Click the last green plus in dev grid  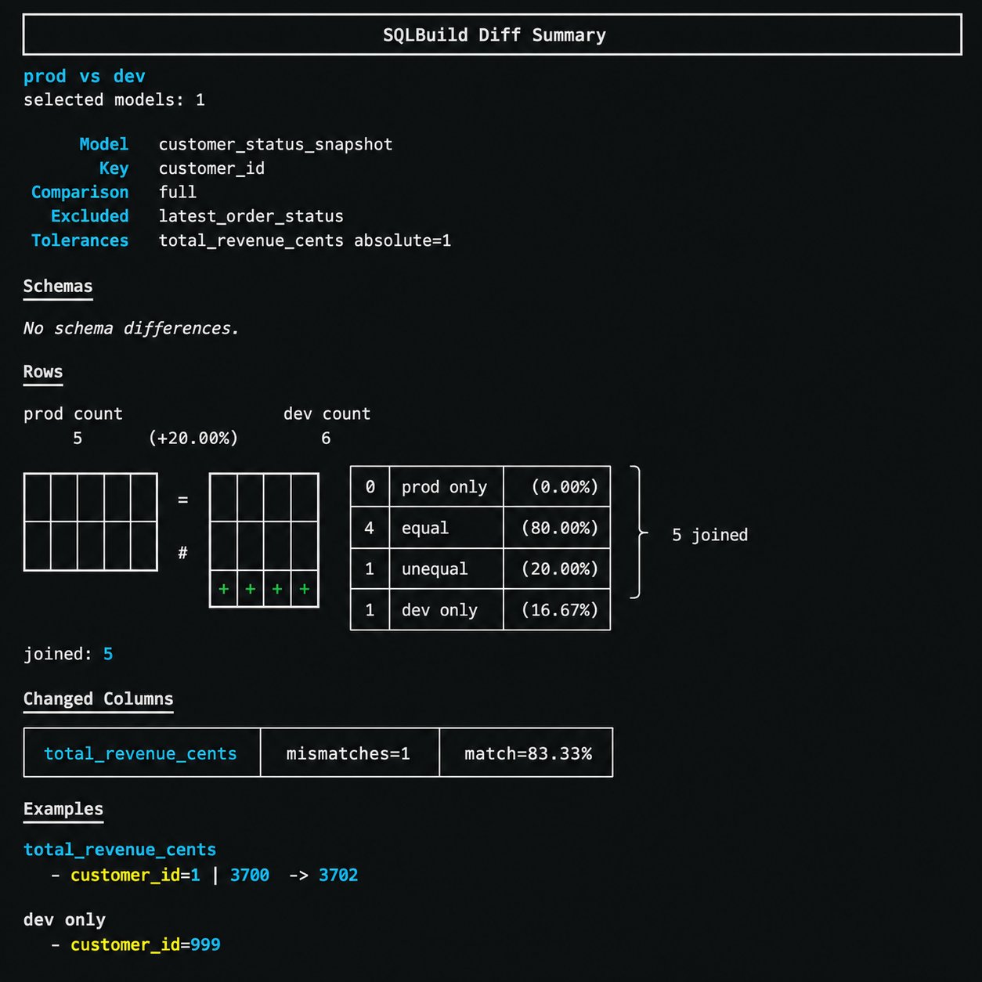click(x=305, y=589)
